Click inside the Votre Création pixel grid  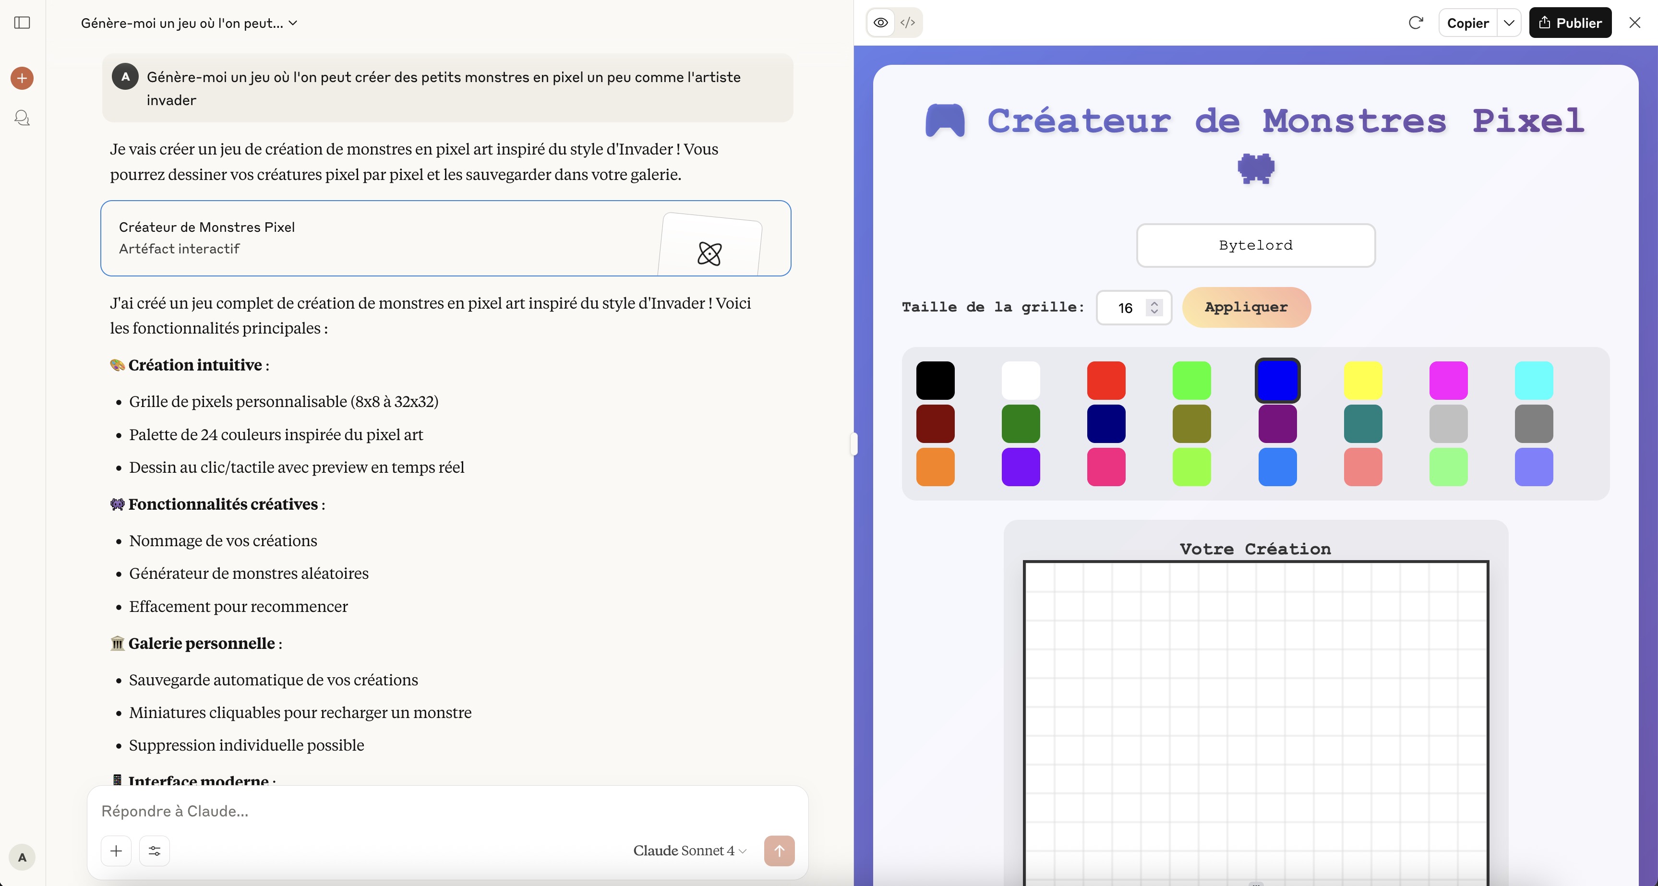tap(1256, 723)
